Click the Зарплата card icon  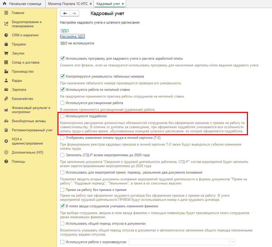(6, 90)
